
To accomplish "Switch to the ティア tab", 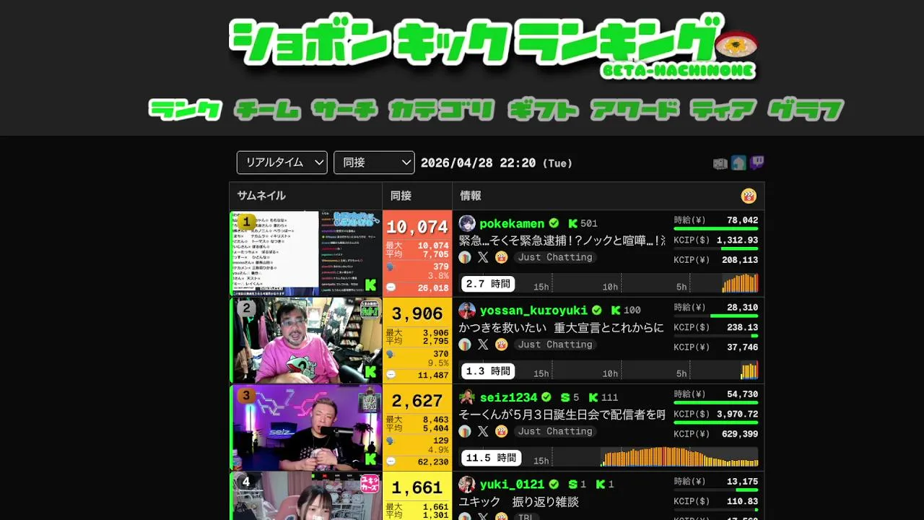I will pyautogui.click(x=723, y=110).
